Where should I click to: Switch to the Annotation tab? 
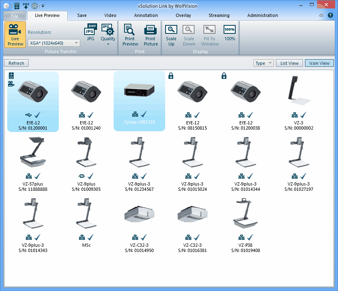pyautogui.click(x=146, y=15)
